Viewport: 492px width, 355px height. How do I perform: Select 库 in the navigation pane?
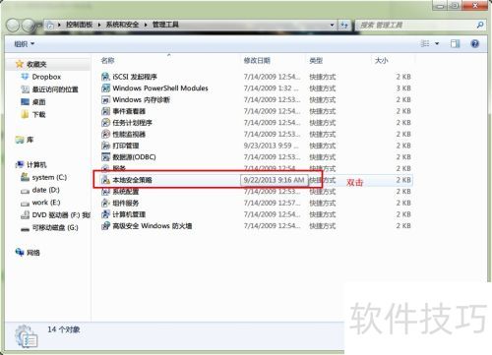(x=30, y=140)
